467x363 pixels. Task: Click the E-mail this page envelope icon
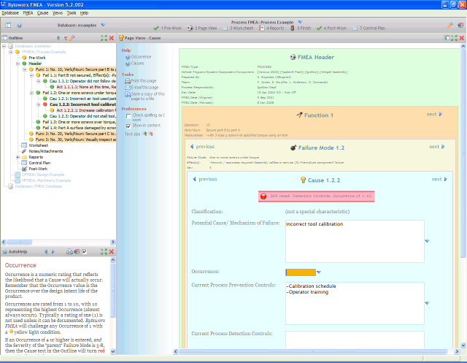point(128,88)
